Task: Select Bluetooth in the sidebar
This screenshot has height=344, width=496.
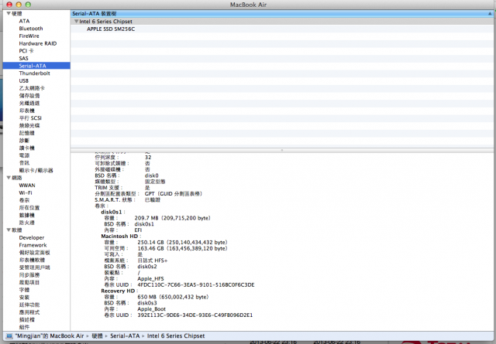Action: pos(31,29)
